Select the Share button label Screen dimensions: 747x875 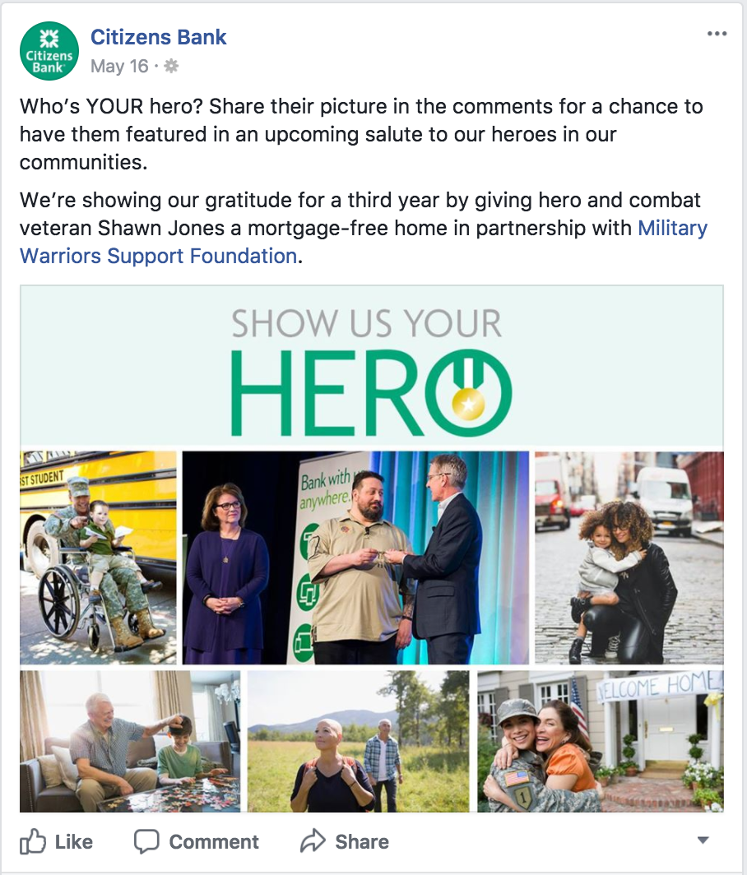pyautogui.click(x=362, y=841)
